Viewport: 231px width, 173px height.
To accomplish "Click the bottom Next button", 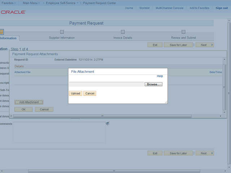I will click(205, 153).
